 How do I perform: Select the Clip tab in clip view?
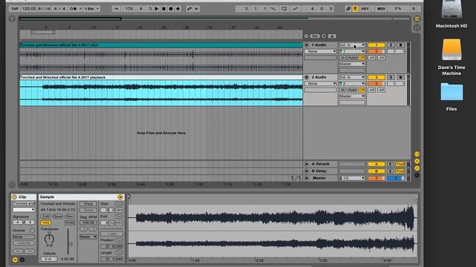[24, 197]
